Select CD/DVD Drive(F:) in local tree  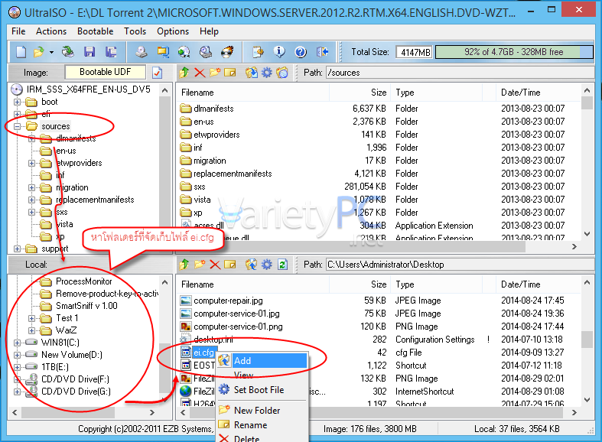point(75,379)
